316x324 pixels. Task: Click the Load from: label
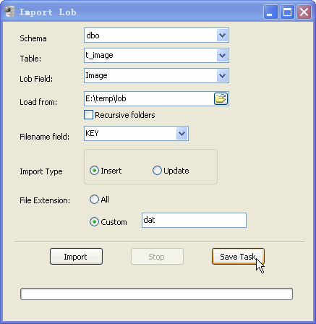[38, 102]
